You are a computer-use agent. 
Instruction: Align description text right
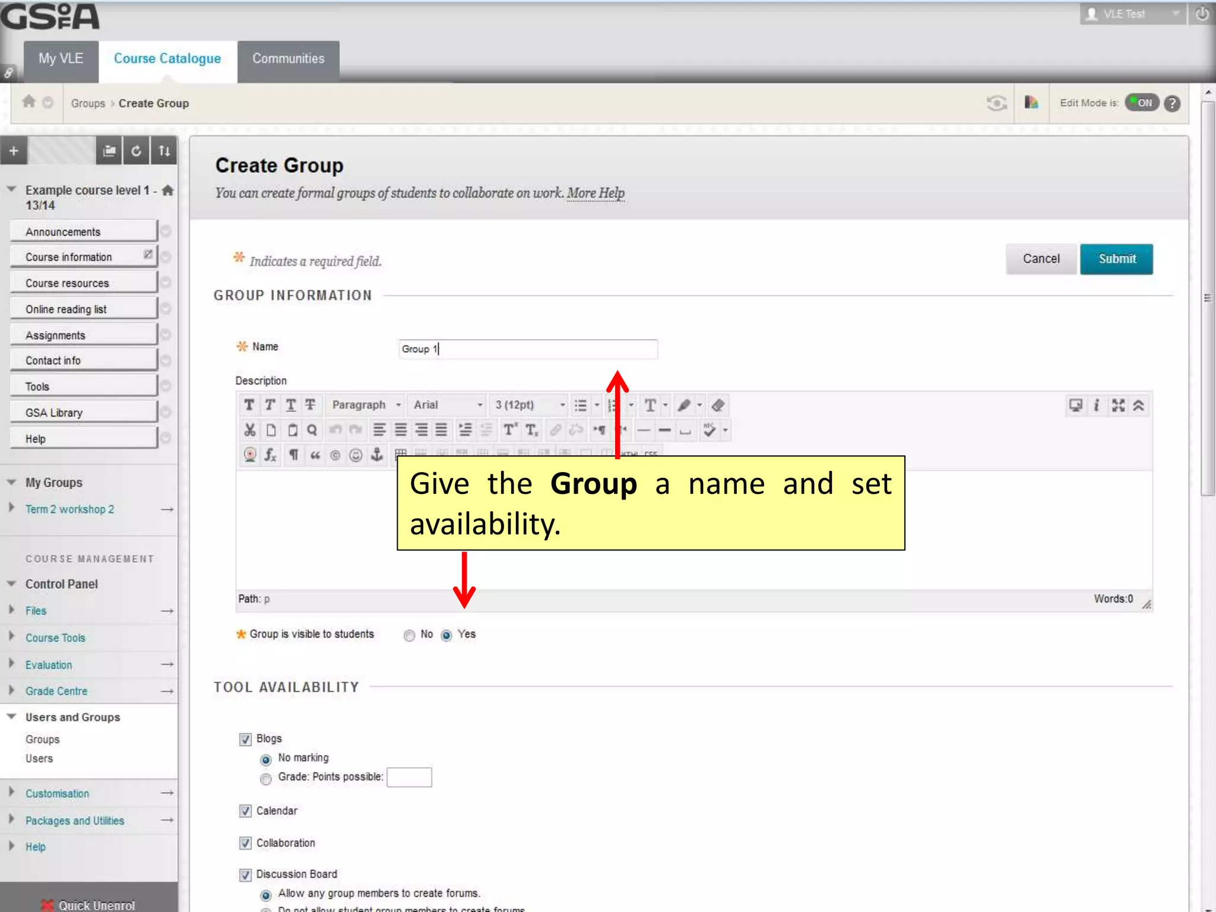421,430
